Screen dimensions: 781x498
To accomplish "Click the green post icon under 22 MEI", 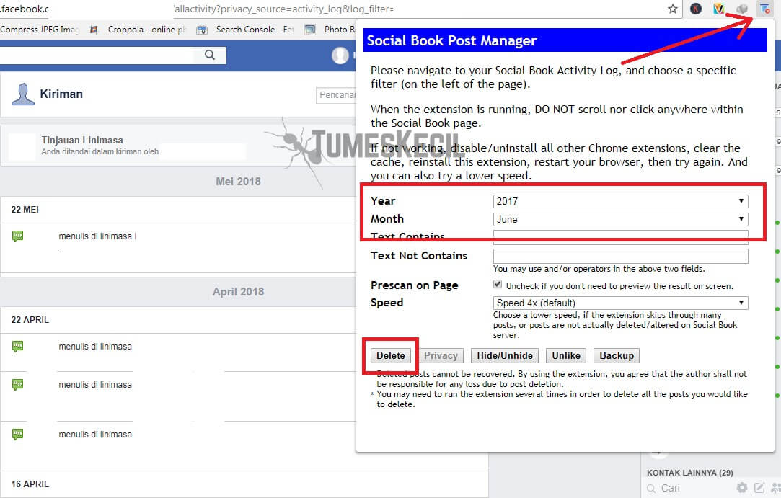I will click(x=17, y=236).
